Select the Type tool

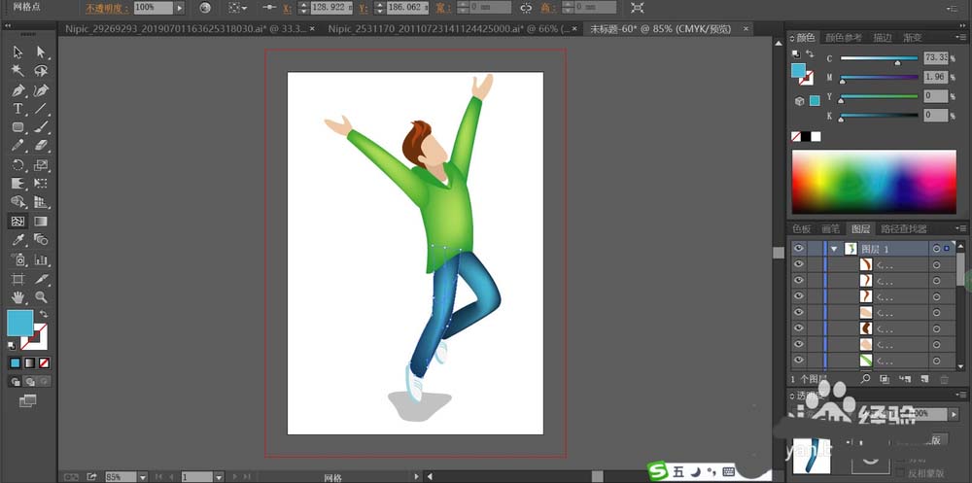tap(18, 109)
